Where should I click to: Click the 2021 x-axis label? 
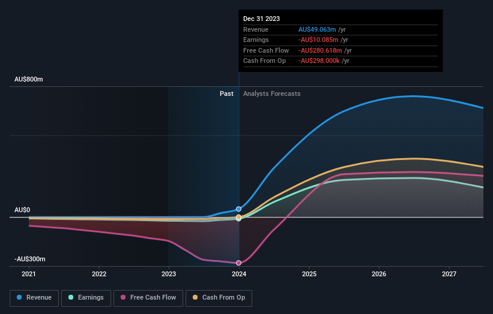[x=29, y=274]
